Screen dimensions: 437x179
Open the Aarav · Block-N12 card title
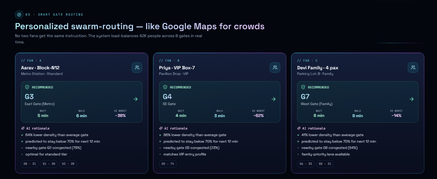point(40,68)
